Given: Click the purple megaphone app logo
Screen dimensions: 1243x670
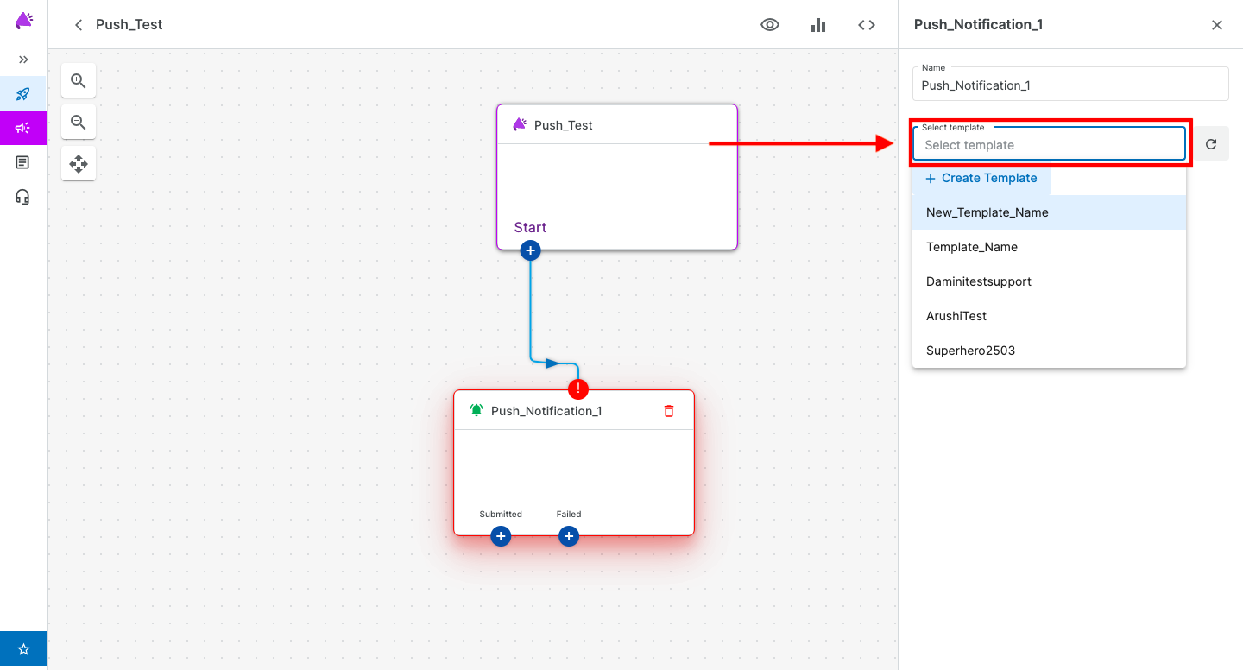Looking at the screenshot, I should click(x=24, y=22).
